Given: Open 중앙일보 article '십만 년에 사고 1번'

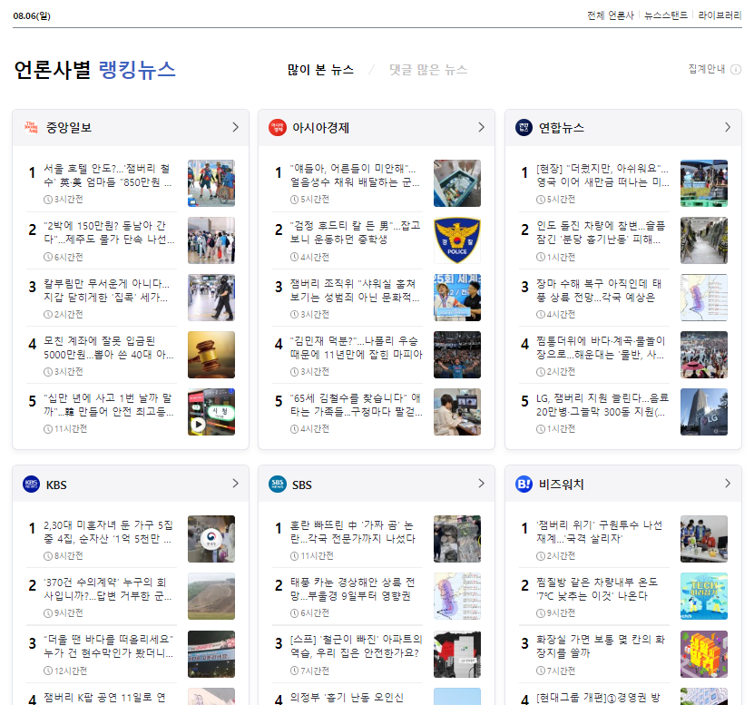Looking at the screenshot, I should [109, 405].
